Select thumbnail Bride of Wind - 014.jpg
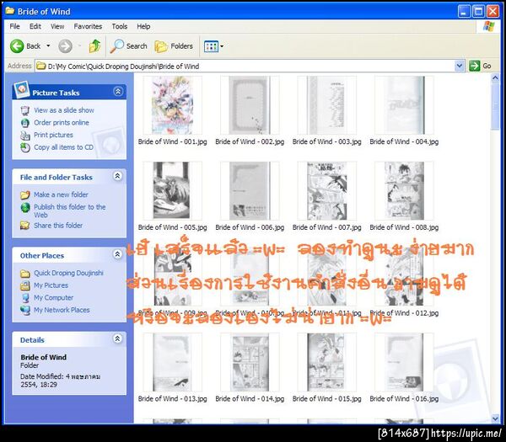Screen dimensions: 506x442 [x=250, y=362]
